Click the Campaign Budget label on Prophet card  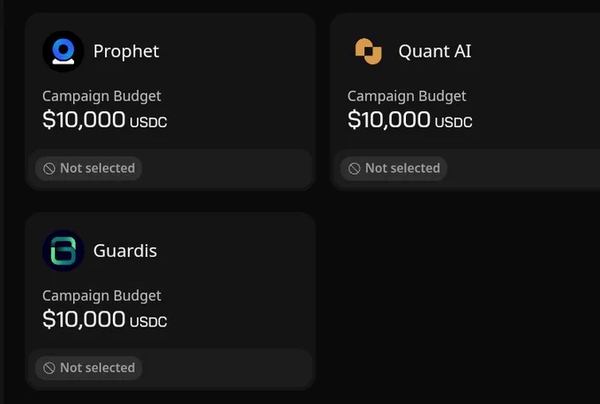click(101, 96)
